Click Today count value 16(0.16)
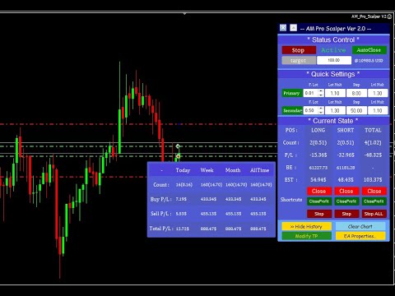The image size is (395, 296). click(x=184, y=185)
